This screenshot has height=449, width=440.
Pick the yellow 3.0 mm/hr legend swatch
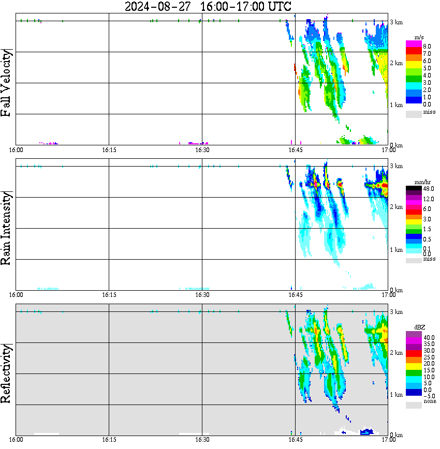click(x=414, y=222)
